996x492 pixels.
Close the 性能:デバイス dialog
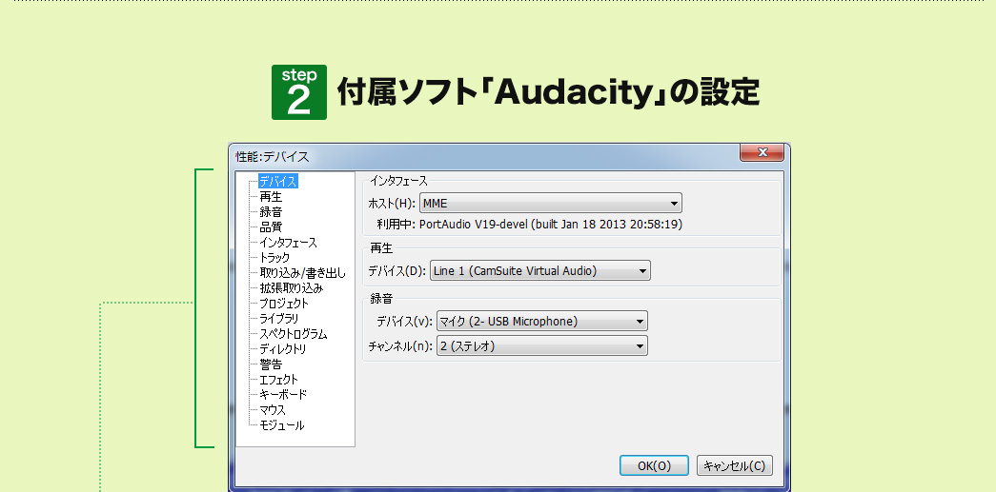(x=762, y=152)
